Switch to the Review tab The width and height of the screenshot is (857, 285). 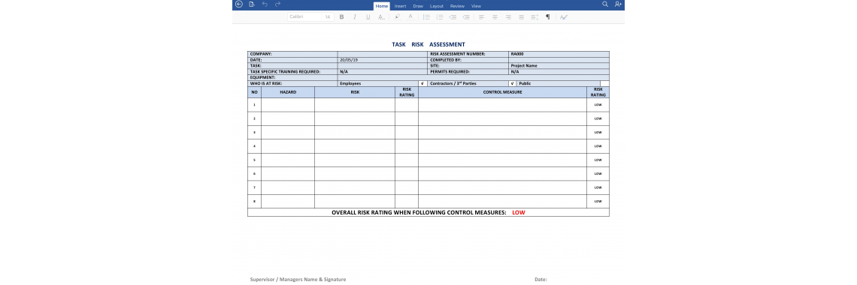[x=458, y=6]
